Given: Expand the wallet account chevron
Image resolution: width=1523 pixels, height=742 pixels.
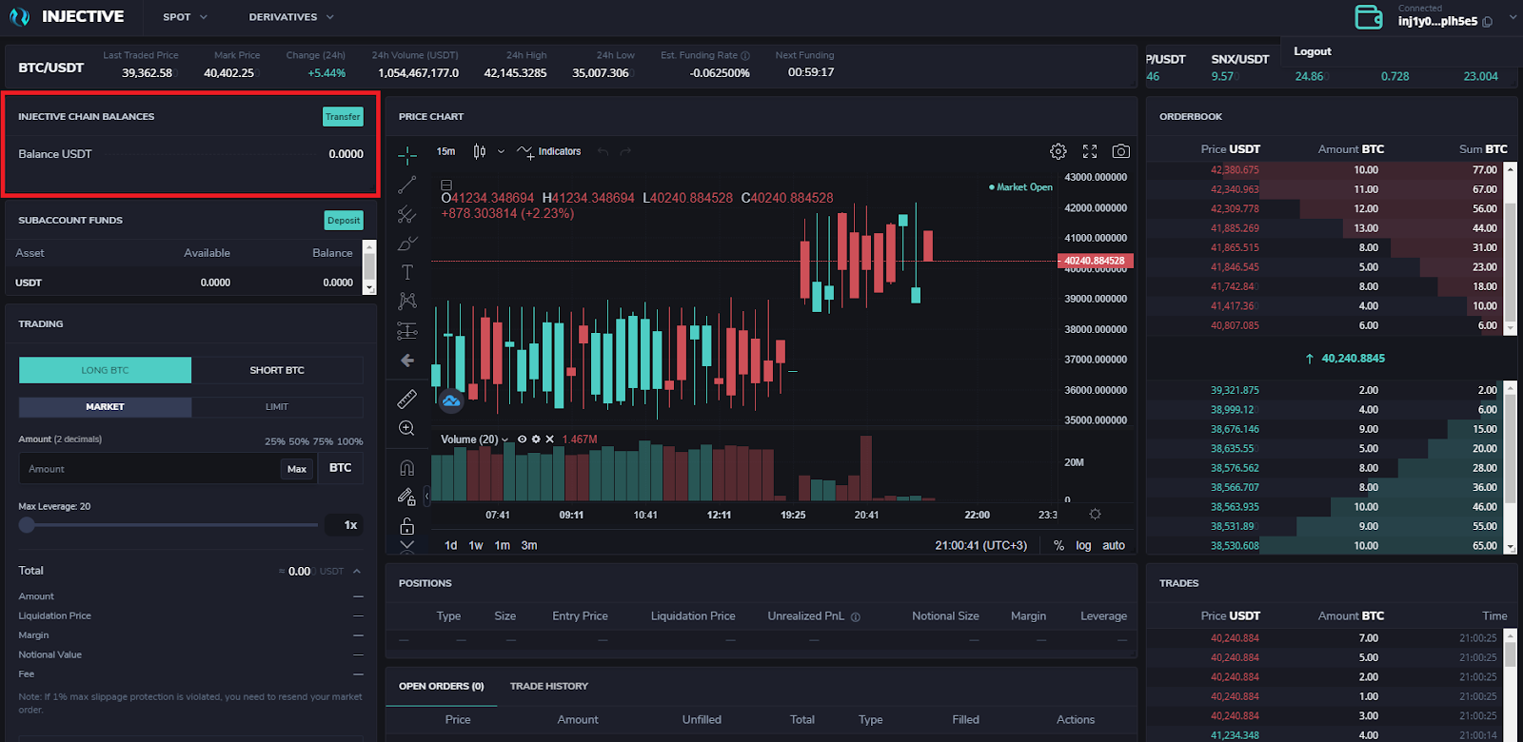Looking at the screenshot, I should point(1512,17).
